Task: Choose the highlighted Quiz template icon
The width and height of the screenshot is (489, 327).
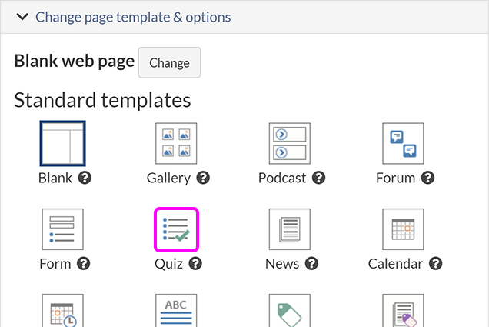Action: tap(176, 229)
